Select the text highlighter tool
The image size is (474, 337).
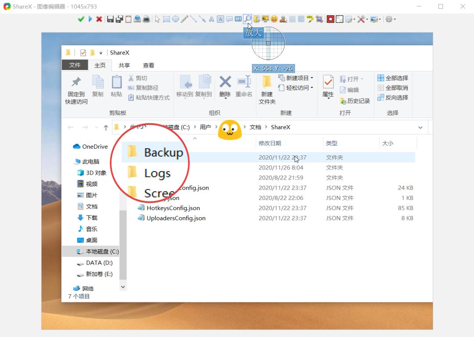pos(310,19)
